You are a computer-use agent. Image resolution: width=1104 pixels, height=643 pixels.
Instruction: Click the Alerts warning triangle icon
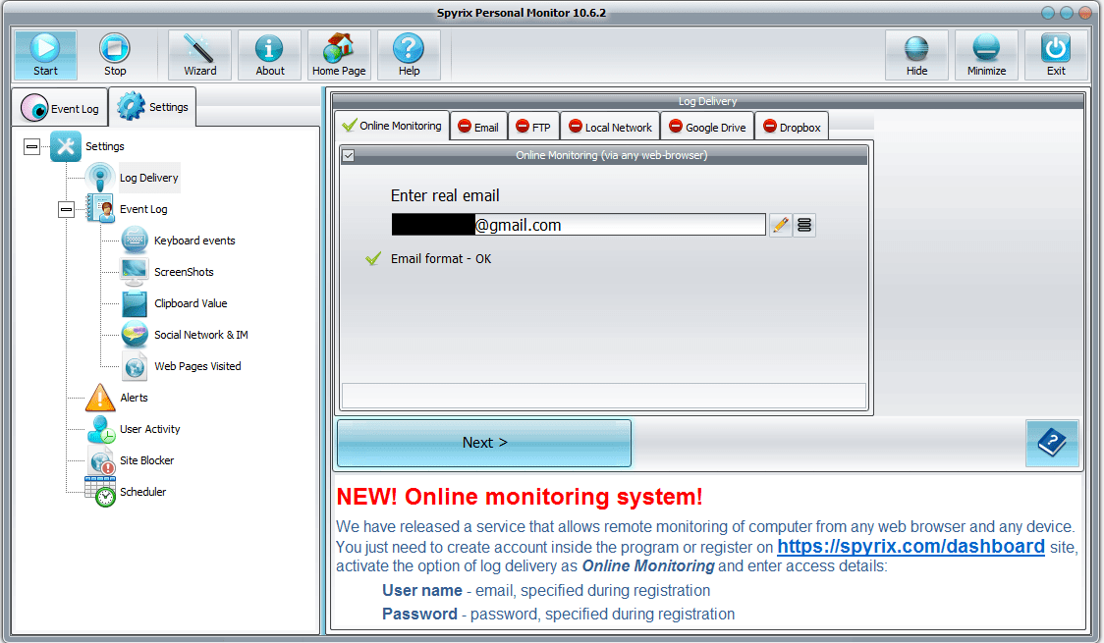coord(100,398)
